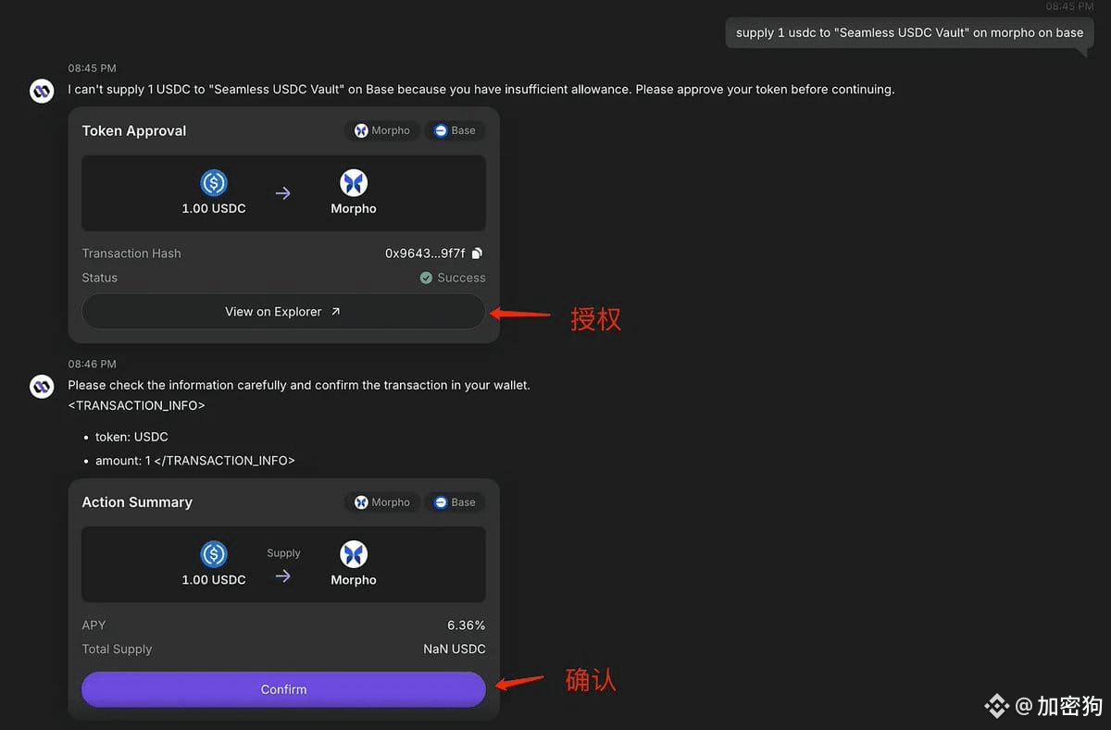This screenshot has height=730, width=1111.
Task: Click the Binance watermark logo at the bottom right
Action: (x=996, y=706)
